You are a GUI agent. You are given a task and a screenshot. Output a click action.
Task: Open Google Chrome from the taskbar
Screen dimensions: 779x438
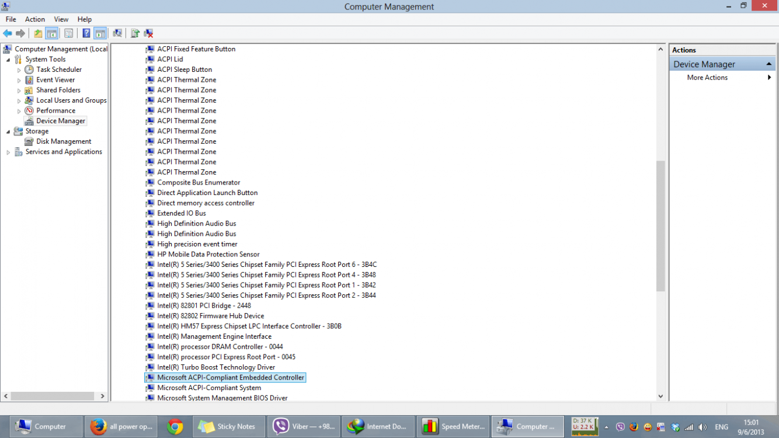point(175,426)
